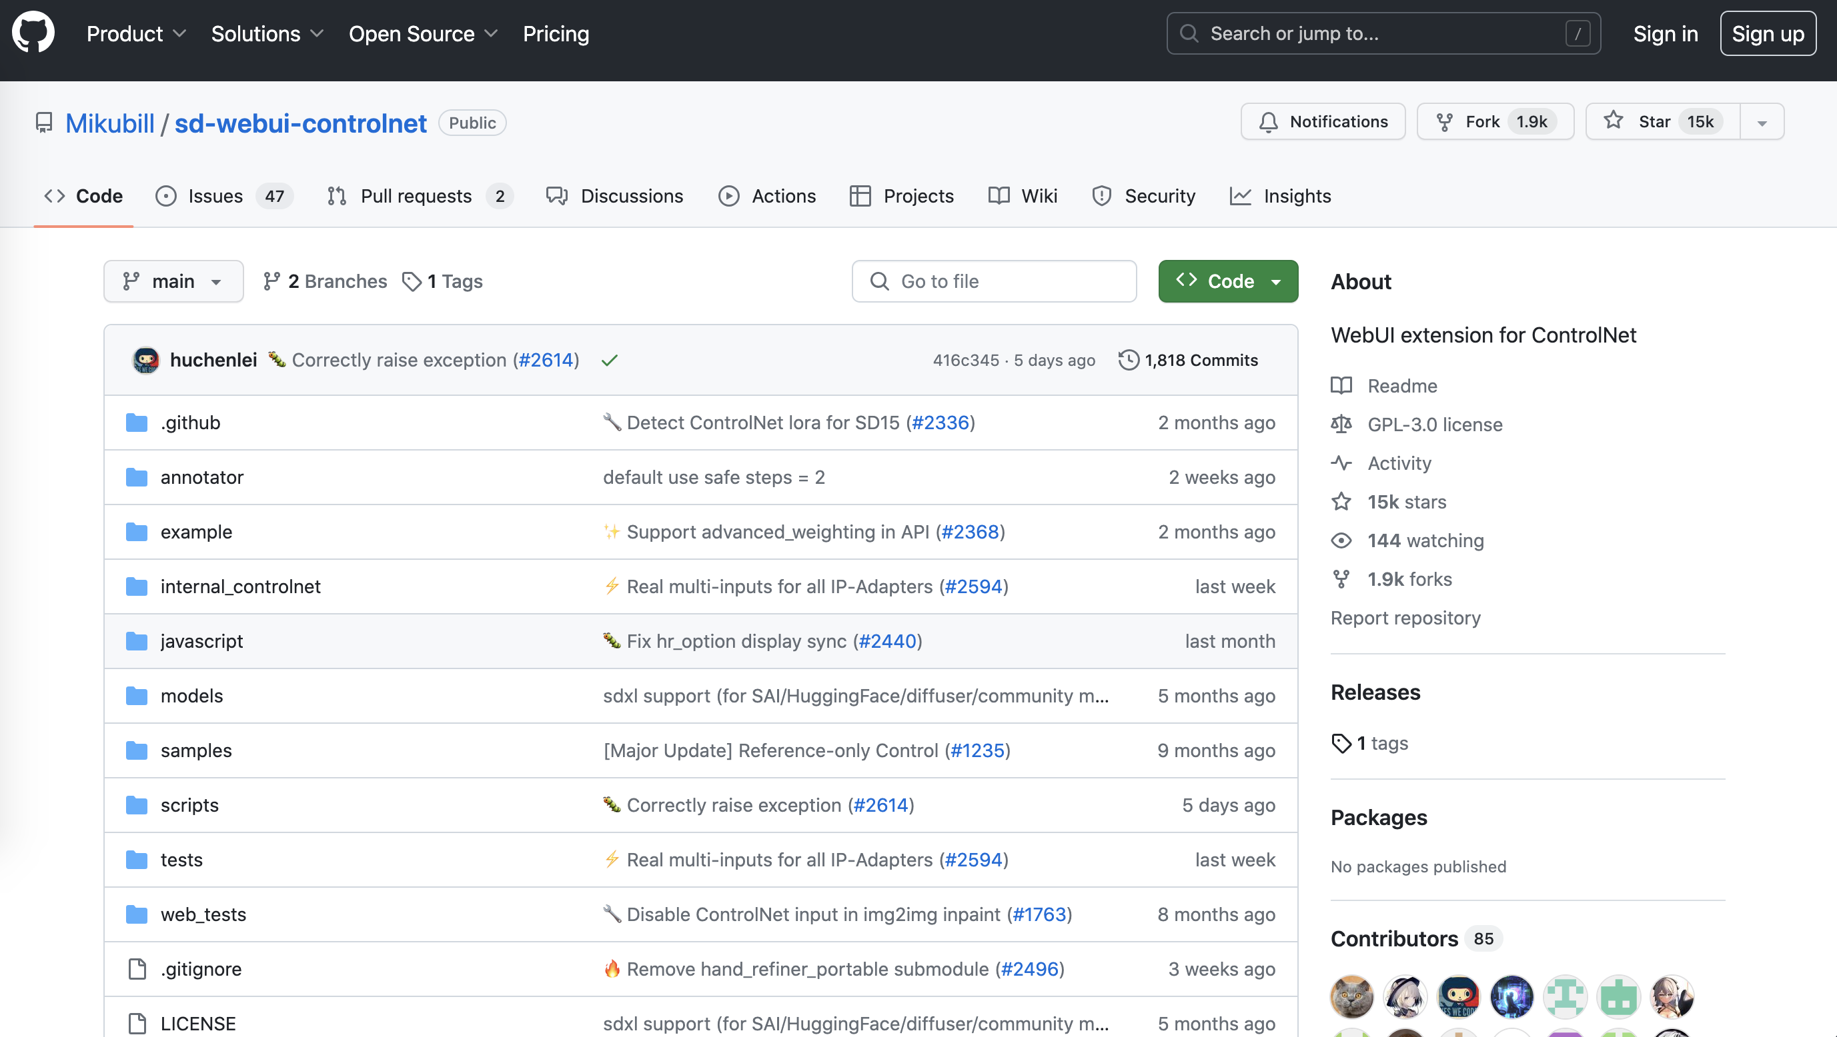This screenshot has height=1037, width=1837.
Task: Click the Sign in link
Action: tap(1665, 33)
